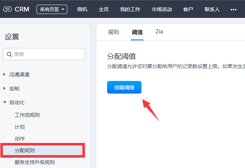The width and height of the screenshot is (245, 168).
Task: Open the 所有页签 dropdown
Action: pos(52,9)
